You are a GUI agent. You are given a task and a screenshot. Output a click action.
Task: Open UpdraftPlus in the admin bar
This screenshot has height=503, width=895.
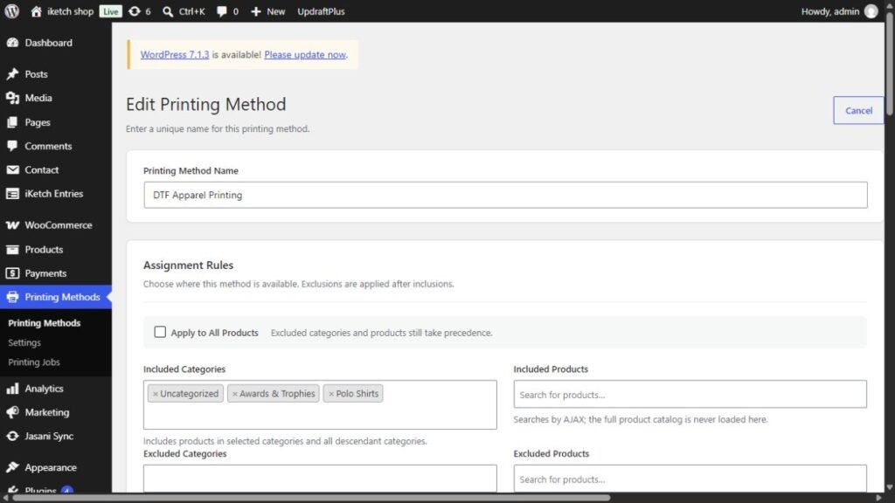pyautogui.click(x=321, y=11)
